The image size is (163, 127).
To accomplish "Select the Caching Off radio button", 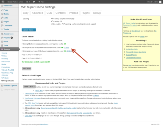I will click(52, 21).
